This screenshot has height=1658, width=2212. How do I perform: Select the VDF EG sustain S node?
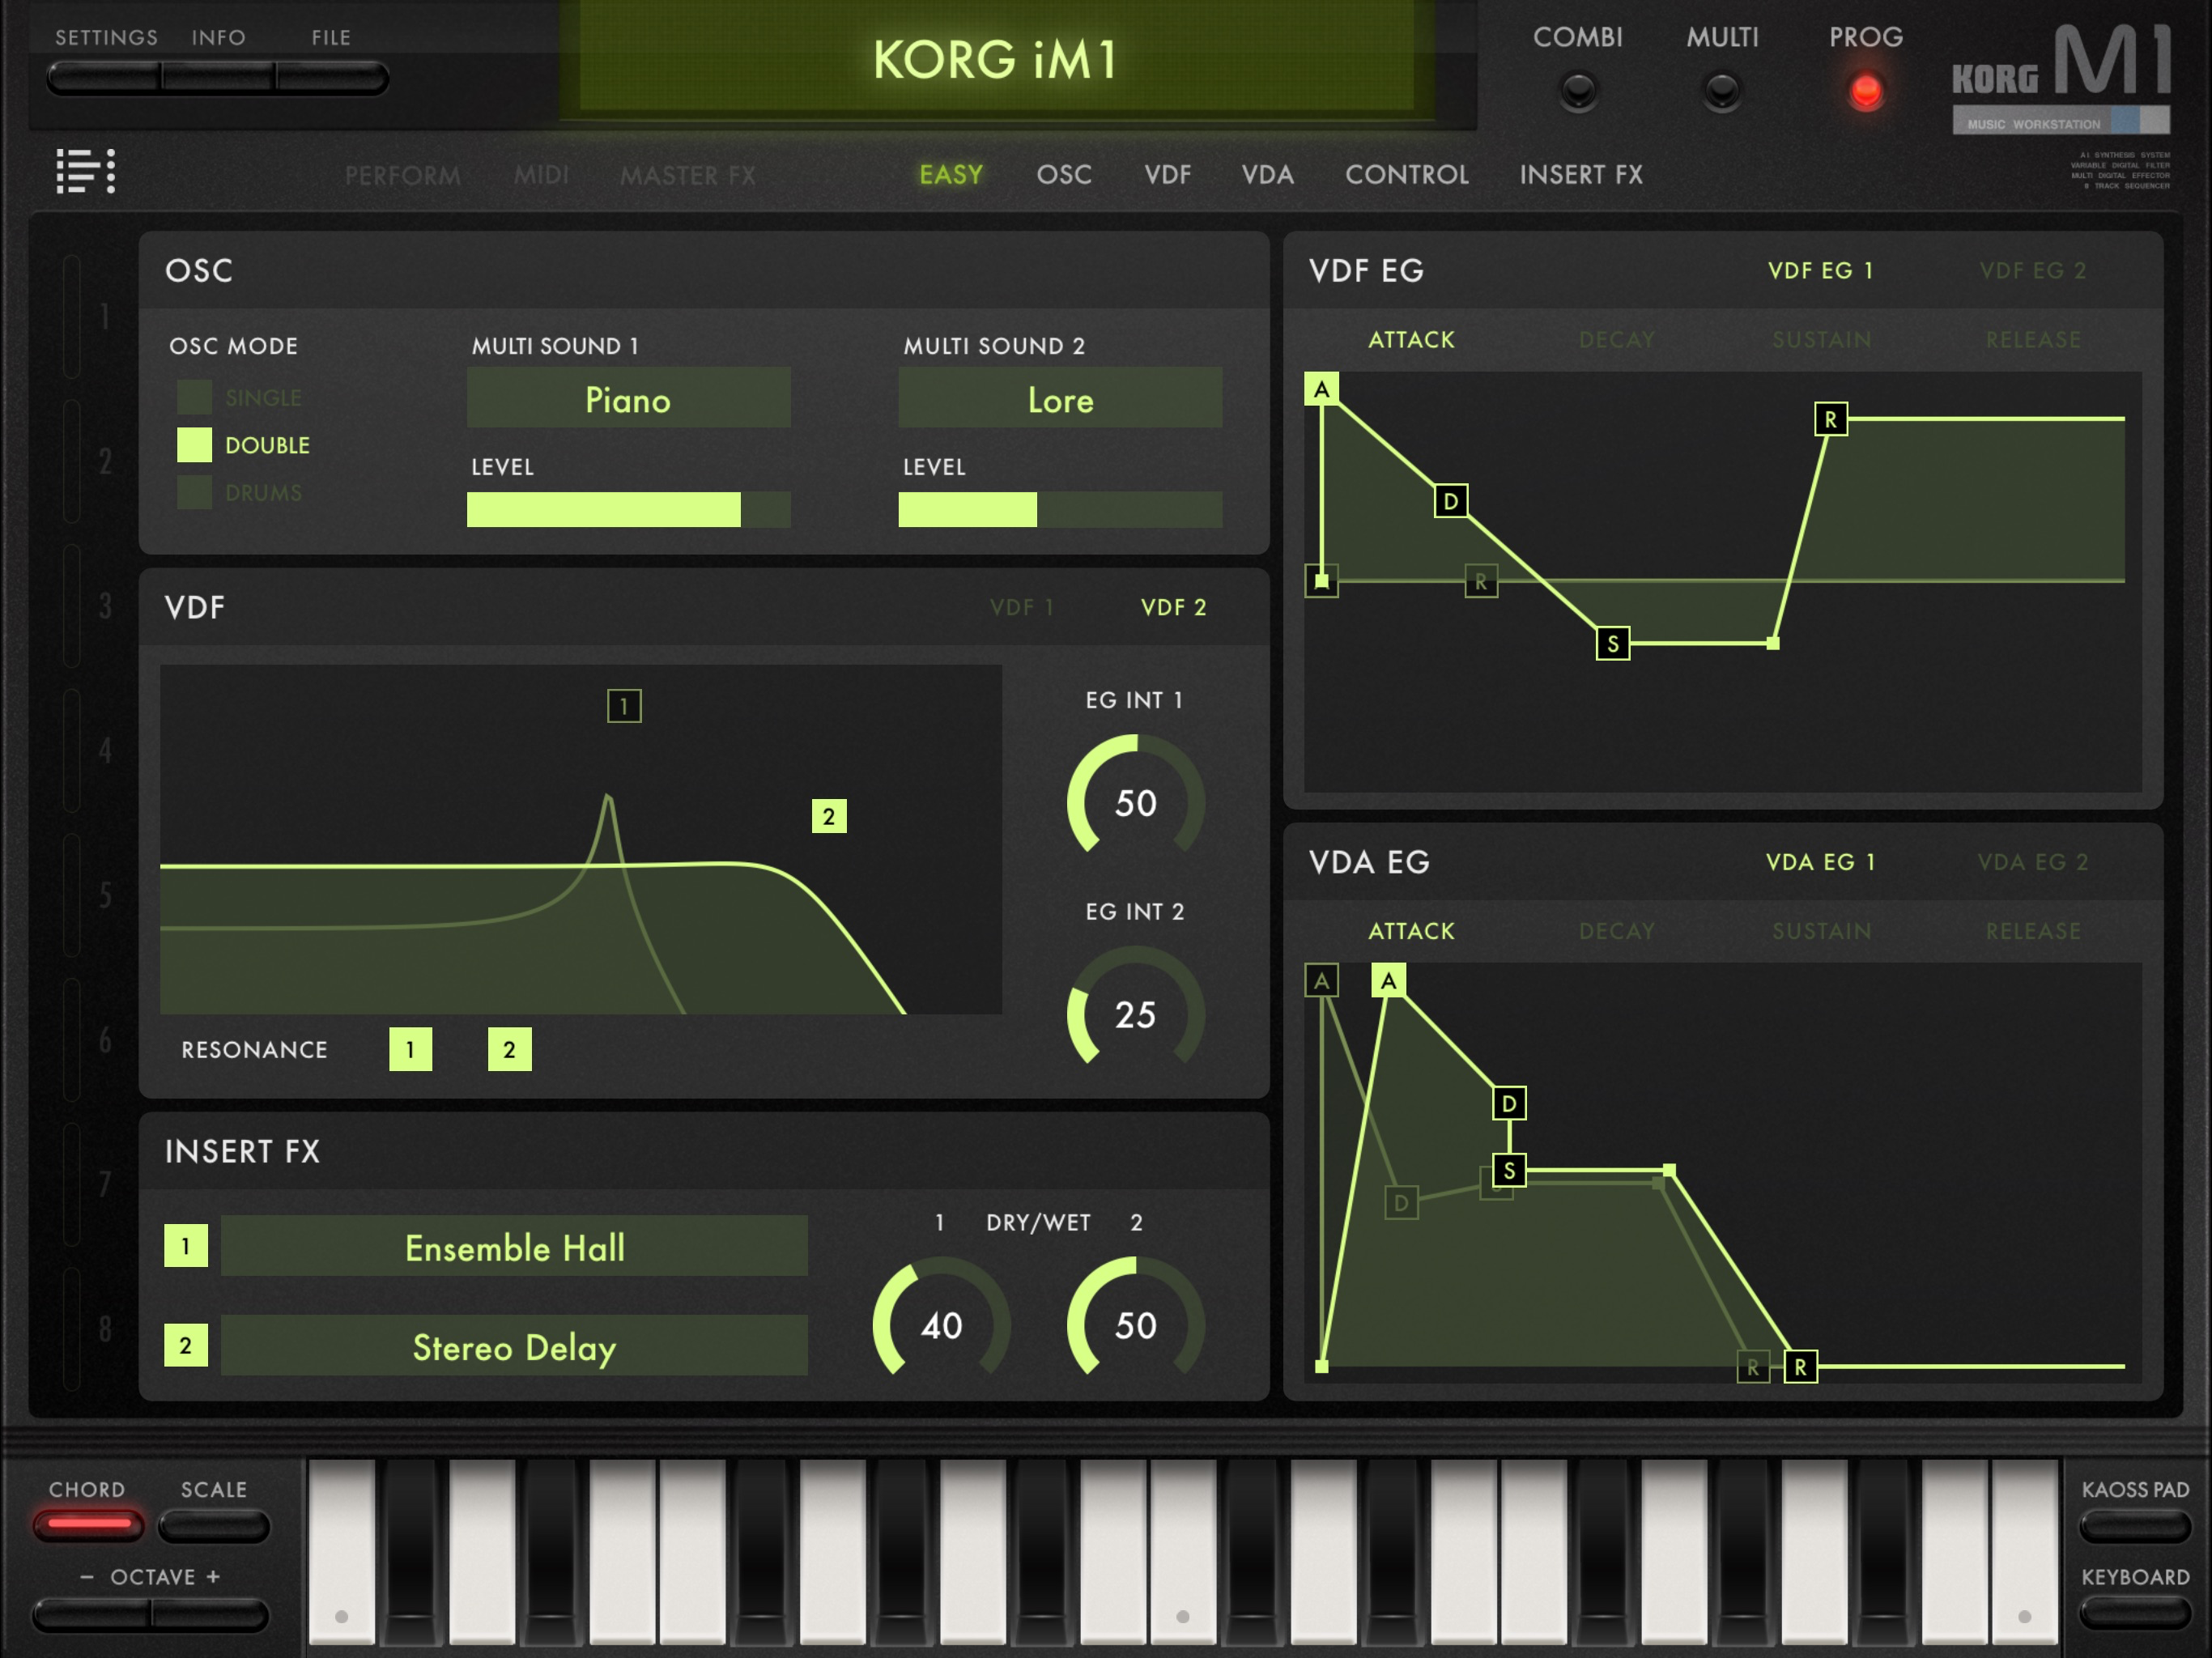click(1612, 644)
